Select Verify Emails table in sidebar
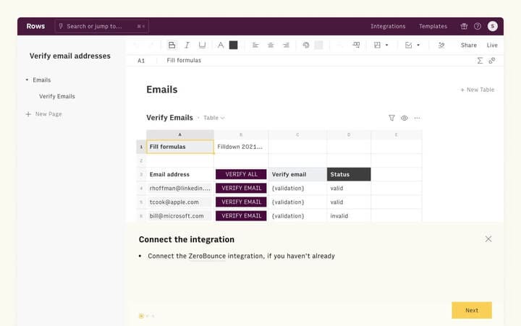 [x=57, y=96]
